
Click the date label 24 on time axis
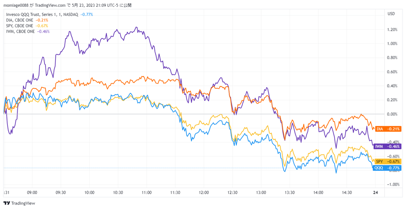(375, 192)
